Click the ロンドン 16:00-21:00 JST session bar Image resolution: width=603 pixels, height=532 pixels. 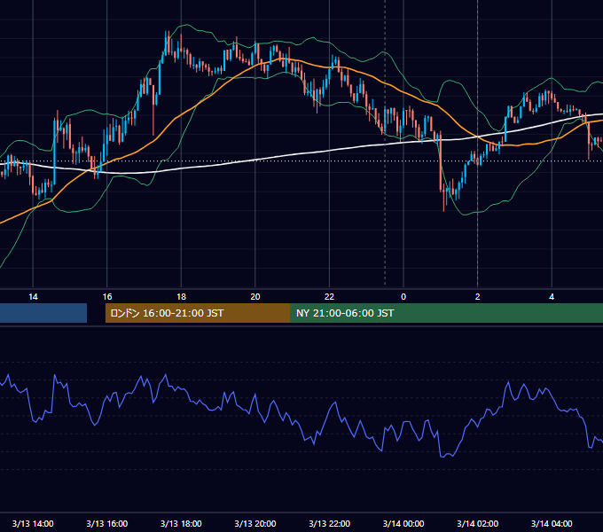[x=198, y=313]
